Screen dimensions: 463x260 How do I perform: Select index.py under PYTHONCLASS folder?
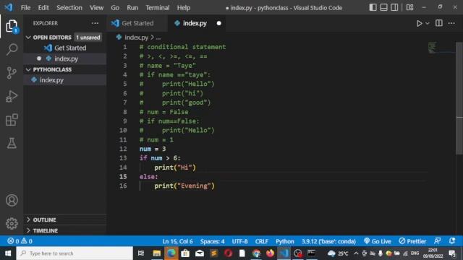tap(65, 80)
